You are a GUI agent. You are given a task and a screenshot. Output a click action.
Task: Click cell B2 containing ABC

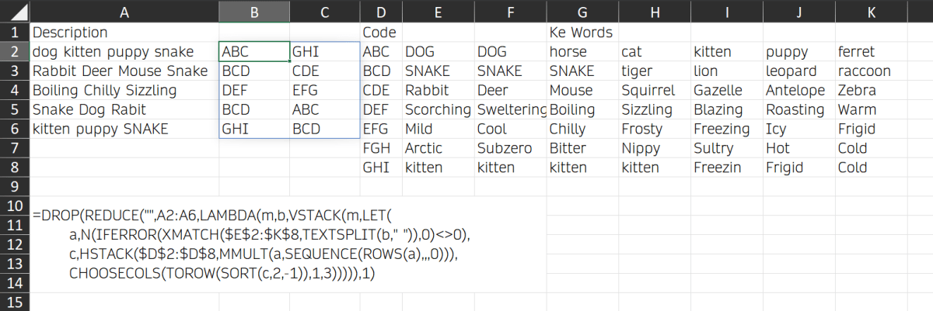pyautogui.click(x=254, y=52)
